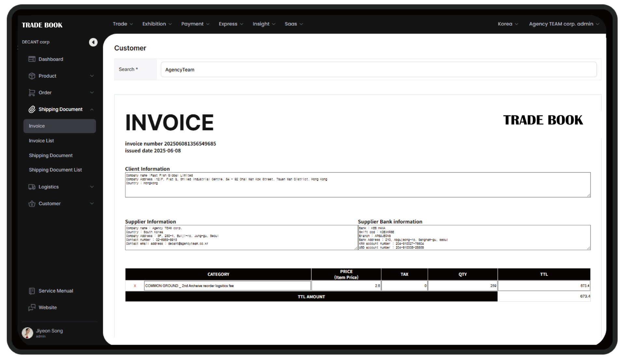The width and height of the screenshot is (625, 359).
Task: Click the Website icon in sidebar
Action: (x=32, y=308)
